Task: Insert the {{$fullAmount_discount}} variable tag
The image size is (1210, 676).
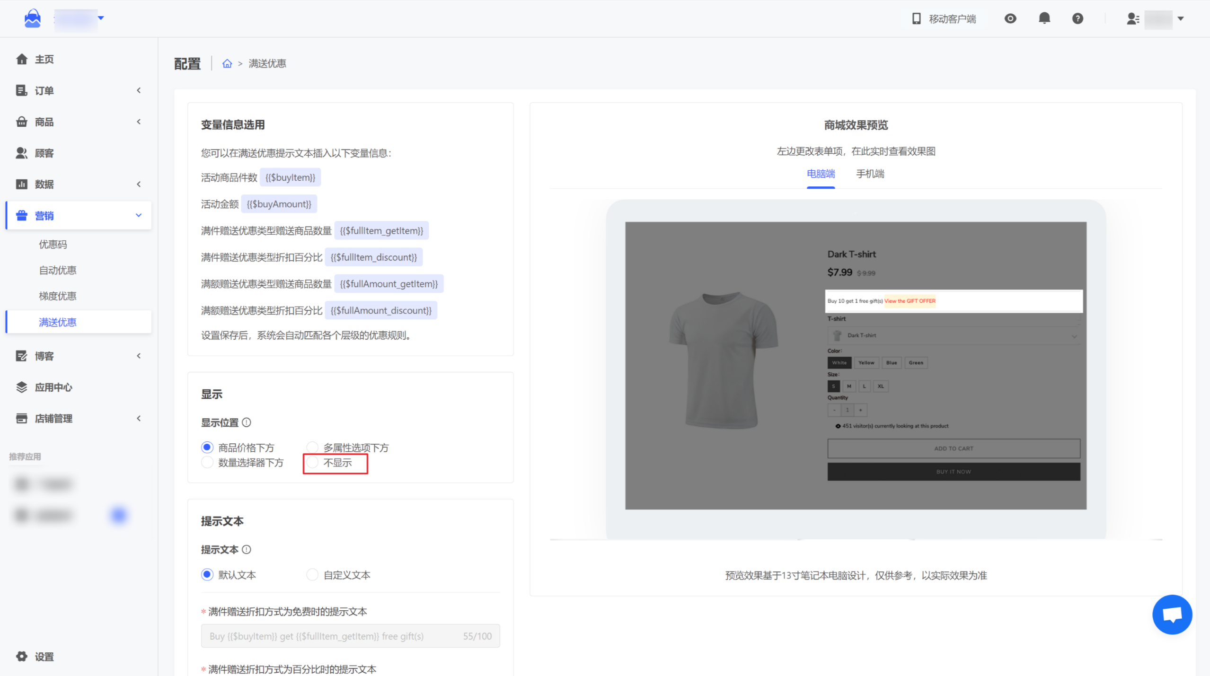Action: tap(381, 310)
